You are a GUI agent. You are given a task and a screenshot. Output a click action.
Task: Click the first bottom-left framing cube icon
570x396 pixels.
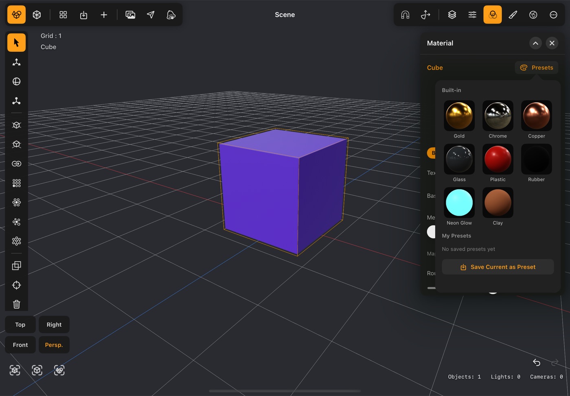(15, 370)
